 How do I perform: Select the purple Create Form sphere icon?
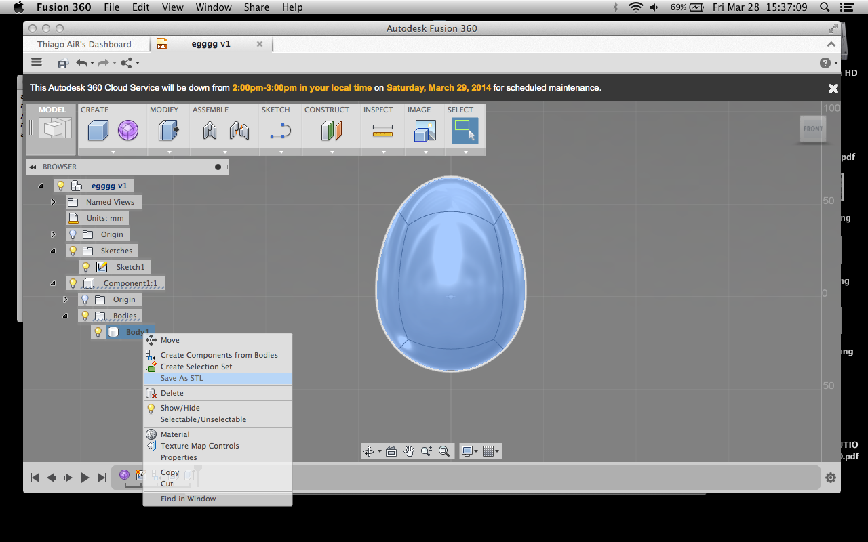tap(128, 130)
